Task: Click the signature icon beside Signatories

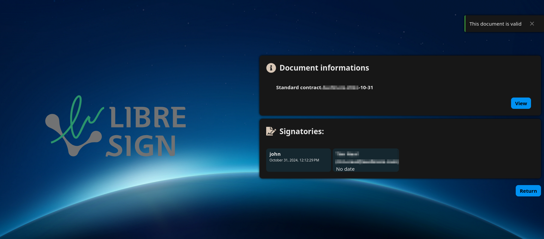Action: 271,131
